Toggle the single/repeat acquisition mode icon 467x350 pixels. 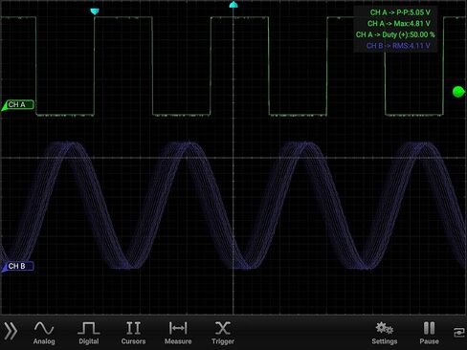tap(459, 333)
